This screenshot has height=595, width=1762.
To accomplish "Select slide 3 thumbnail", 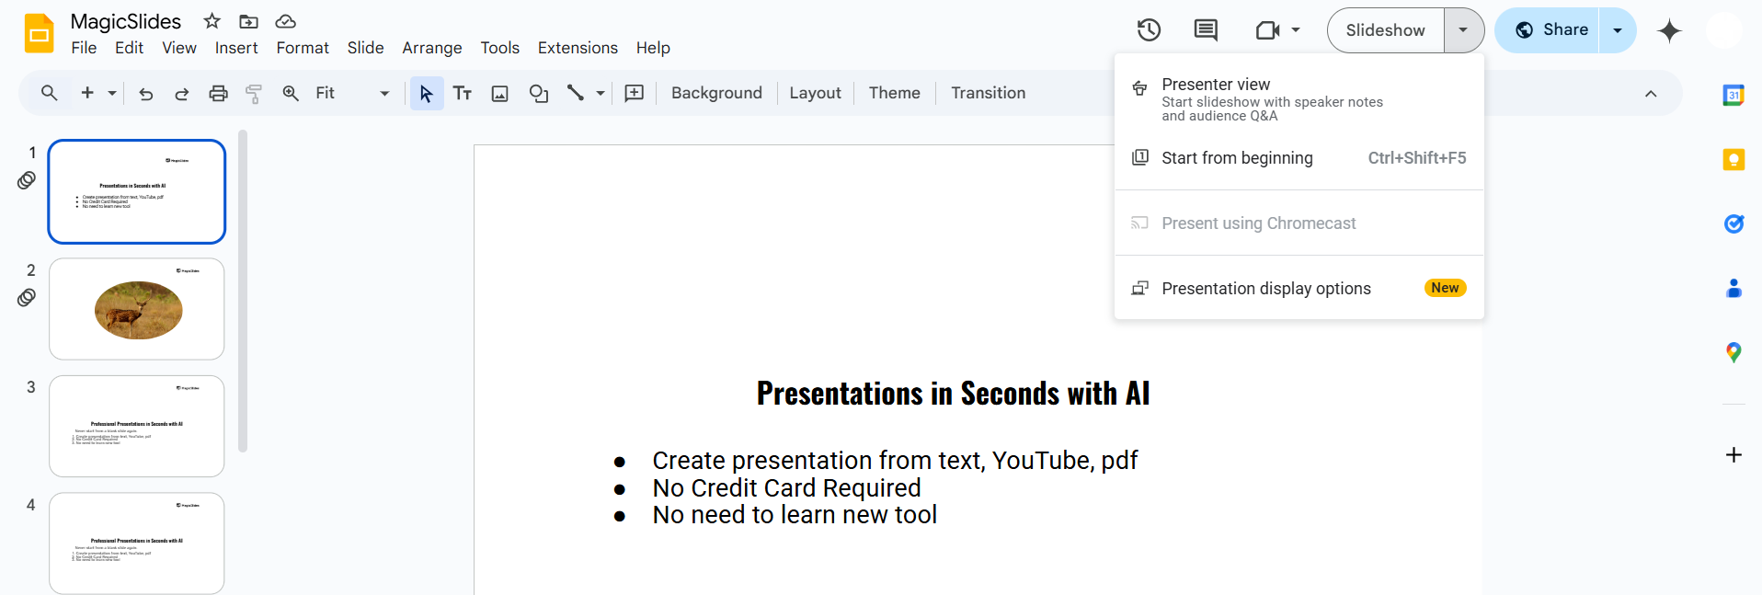I will tap(137, 427).
